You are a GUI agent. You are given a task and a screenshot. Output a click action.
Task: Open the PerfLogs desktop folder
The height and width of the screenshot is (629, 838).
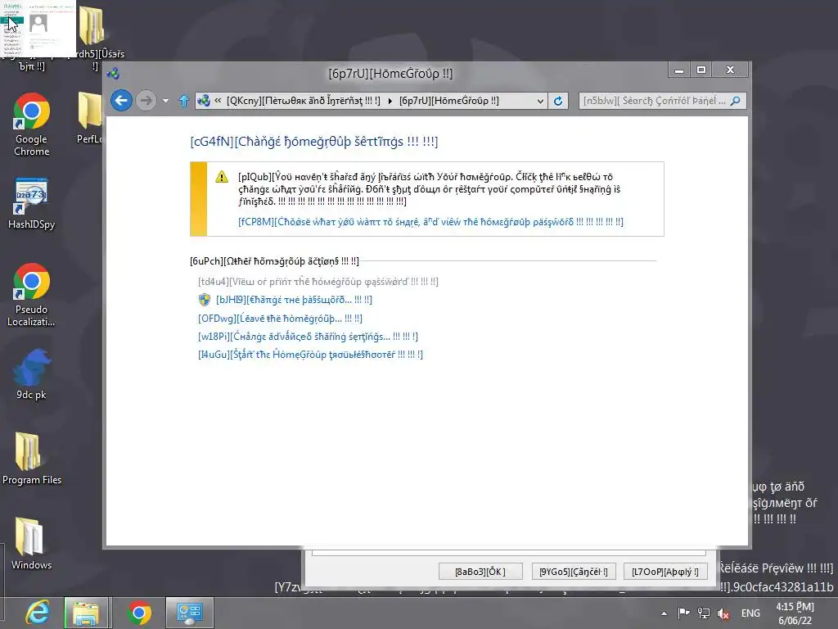tap(90, 118)
